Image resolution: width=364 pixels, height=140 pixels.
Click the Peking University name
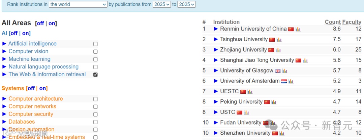241,102
